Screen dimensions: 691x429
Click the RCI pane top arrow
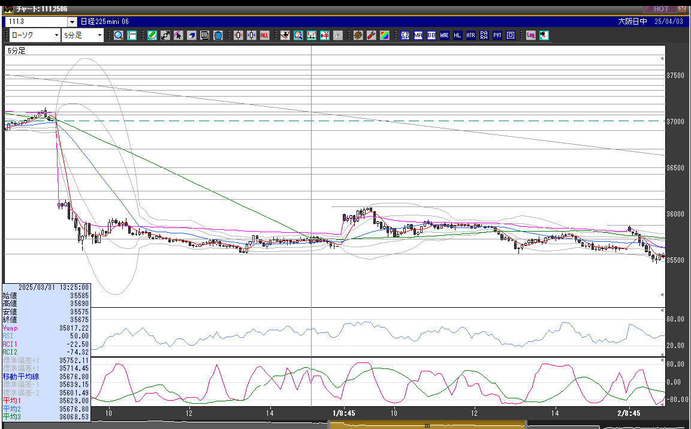coord(662,361)
